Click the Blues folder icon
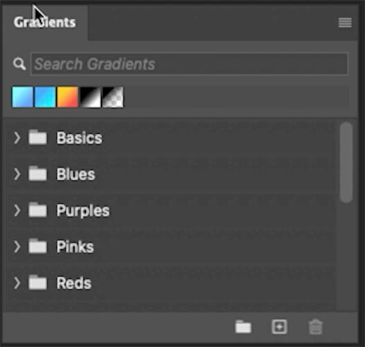This screenshot has height=347, width=365. point(37,173)
